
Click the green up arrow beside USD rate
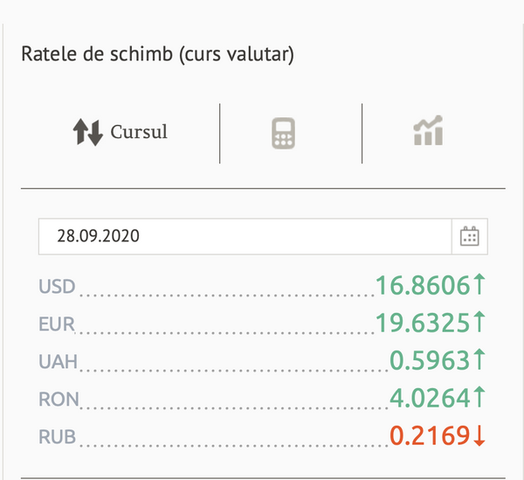tap(479, 284)
